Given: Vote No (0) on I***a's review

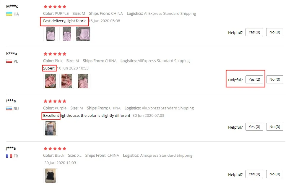Looking at the screenshot, I should coord(275,127).
